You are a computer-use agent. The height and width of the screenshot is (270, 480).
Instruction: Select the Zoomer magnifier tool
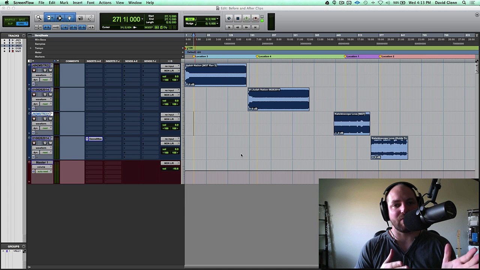point(39,18)
